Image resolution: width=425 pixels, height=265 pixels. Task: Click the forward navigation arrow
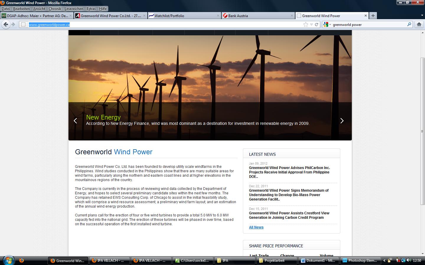[13, 24]
